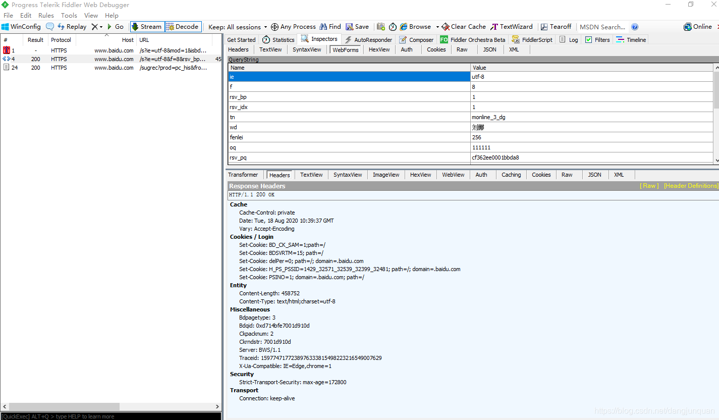Click Go to resume breakpoints

coord(116,27)
